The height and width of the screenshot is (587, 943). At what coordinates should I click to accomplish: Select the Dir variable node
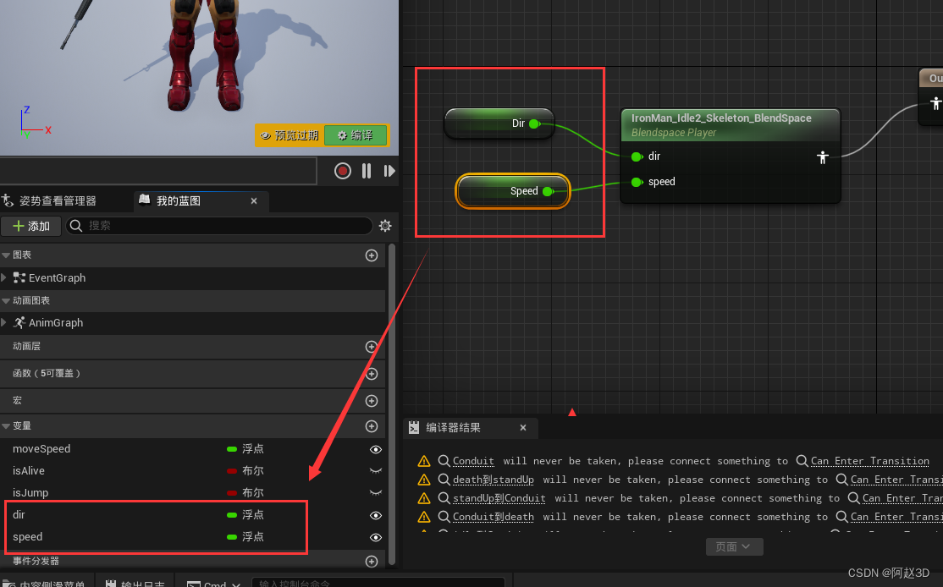(x=499, y=123)
